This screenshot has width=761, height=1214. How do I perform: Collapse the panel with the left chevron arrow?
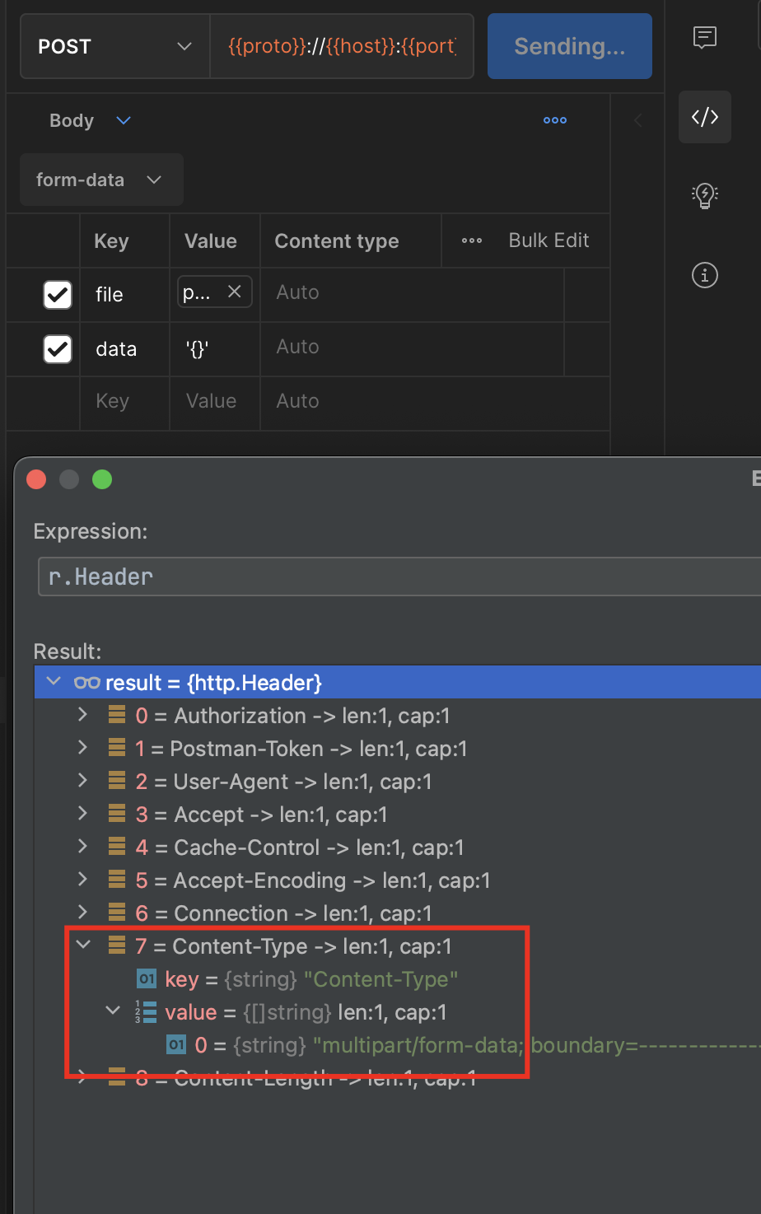638,119
